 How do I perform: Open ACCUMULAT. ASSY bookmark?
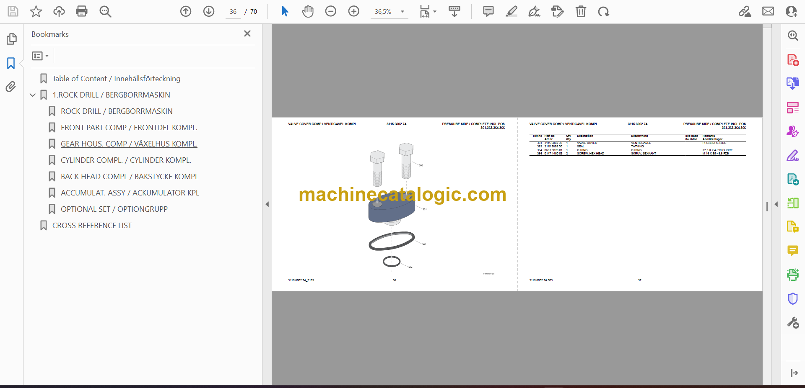(130, 193)
